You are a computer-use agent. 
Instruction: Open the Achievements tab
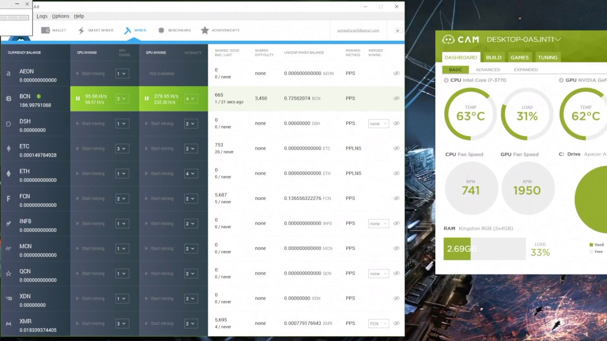tap(220, 30)
